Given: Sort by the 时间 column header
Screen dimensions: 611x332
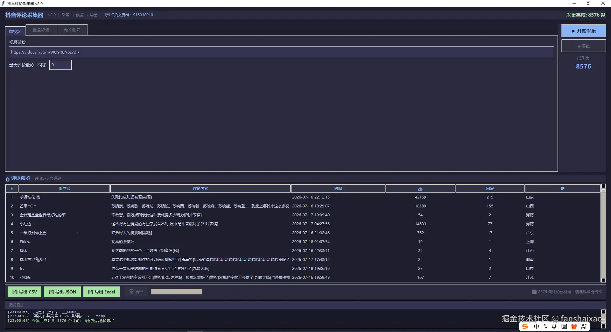Looking at the screenshot, I should click(x=338, y=189).
